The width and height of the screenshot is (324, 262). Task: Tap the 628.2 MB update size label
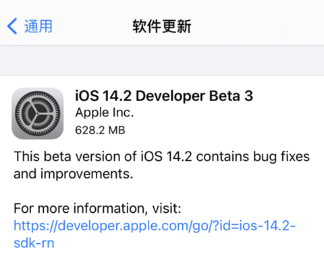100,130
